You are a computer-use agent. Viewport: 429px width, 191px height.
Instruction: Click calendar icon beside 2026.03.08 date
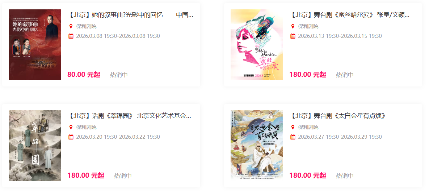[x=71, y=36]
